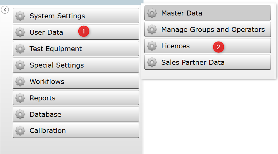278x154 pixels.
Task: Open the System Settings menu
Action: 76,16
